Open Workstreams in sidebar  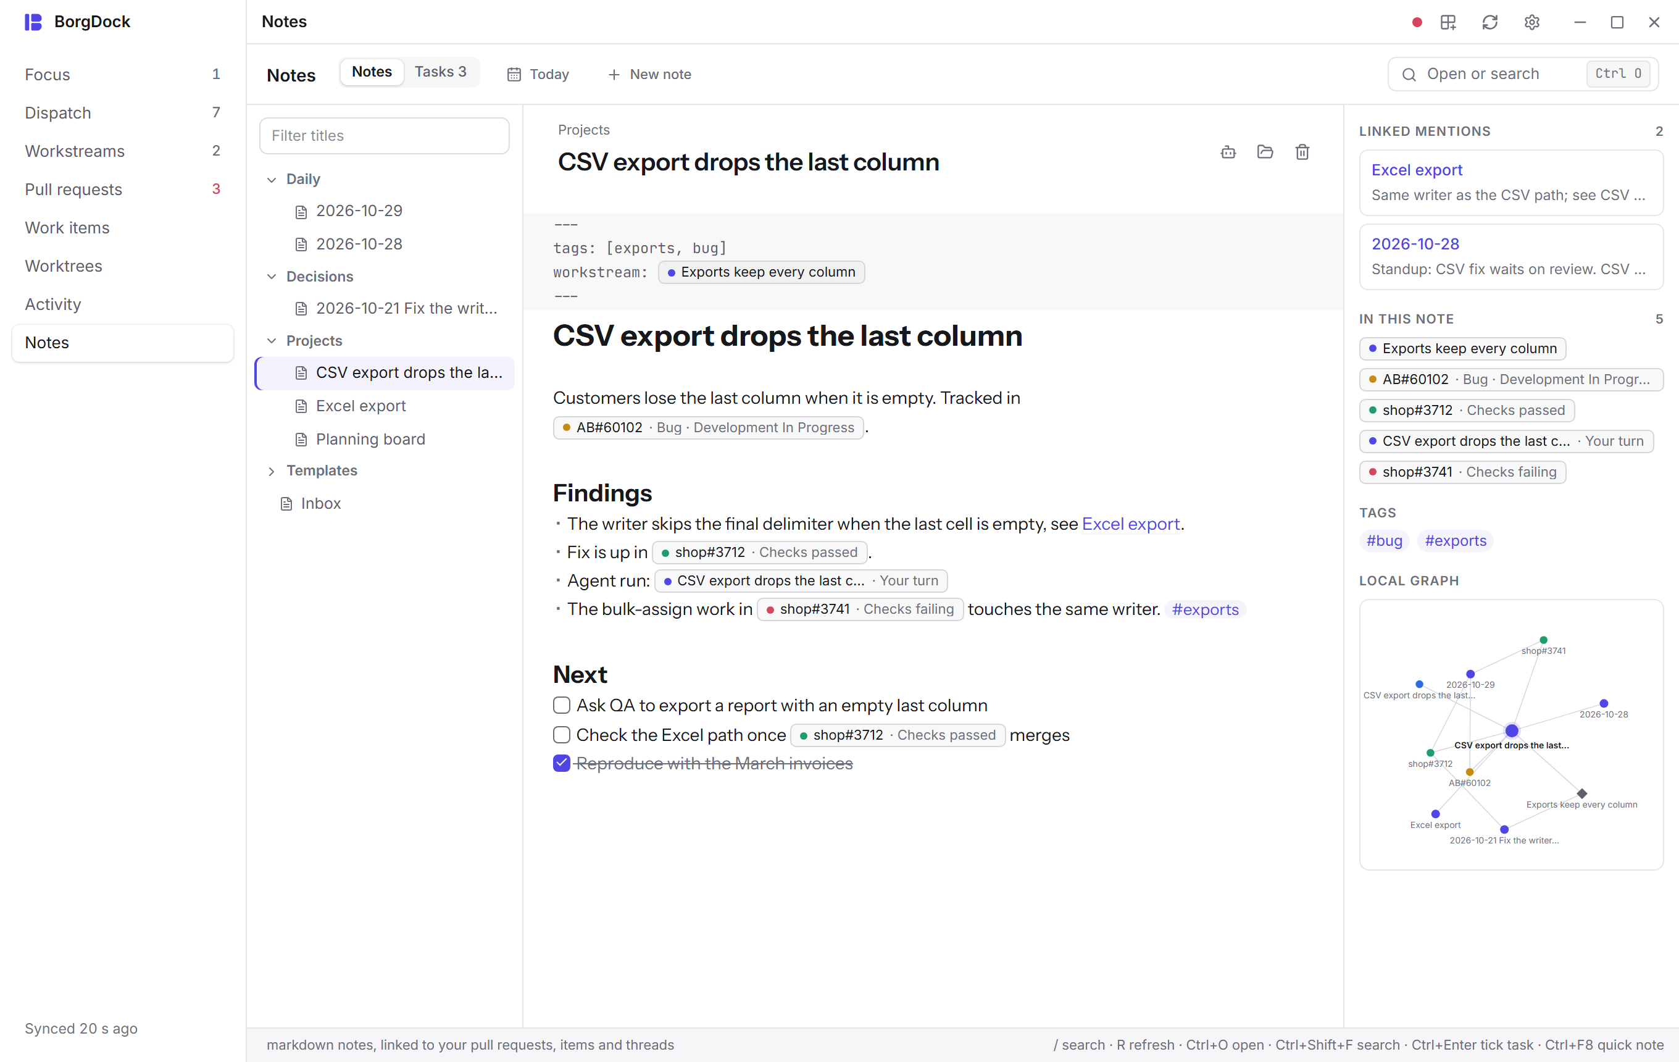tap(123, 151)
